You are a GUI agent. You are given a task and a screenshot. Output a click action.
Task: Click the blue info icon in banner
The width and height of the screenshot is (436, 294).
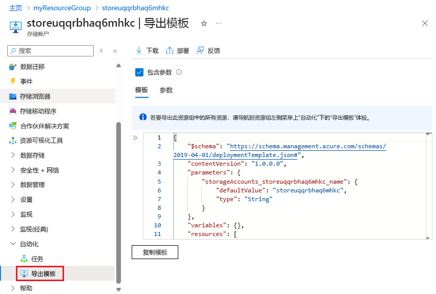(x=142, y=117)
